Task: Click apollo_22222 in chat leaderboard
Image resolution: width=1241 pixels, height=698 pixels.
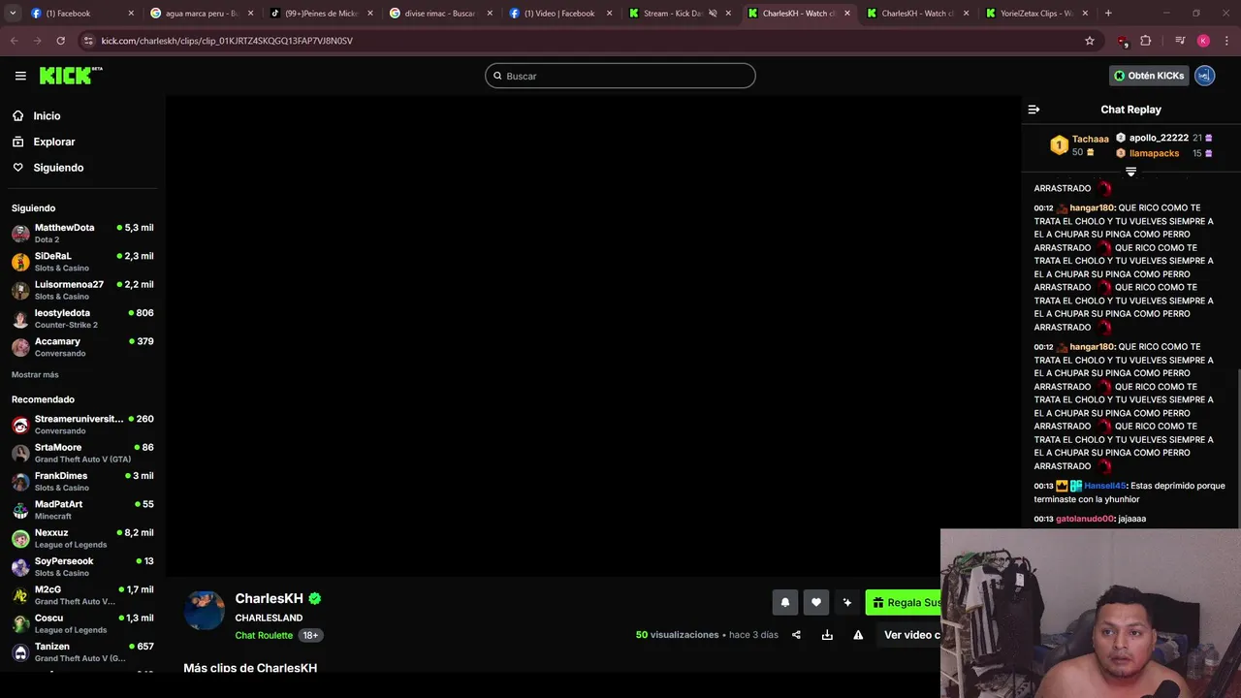Action: (x=1159, y=138)
